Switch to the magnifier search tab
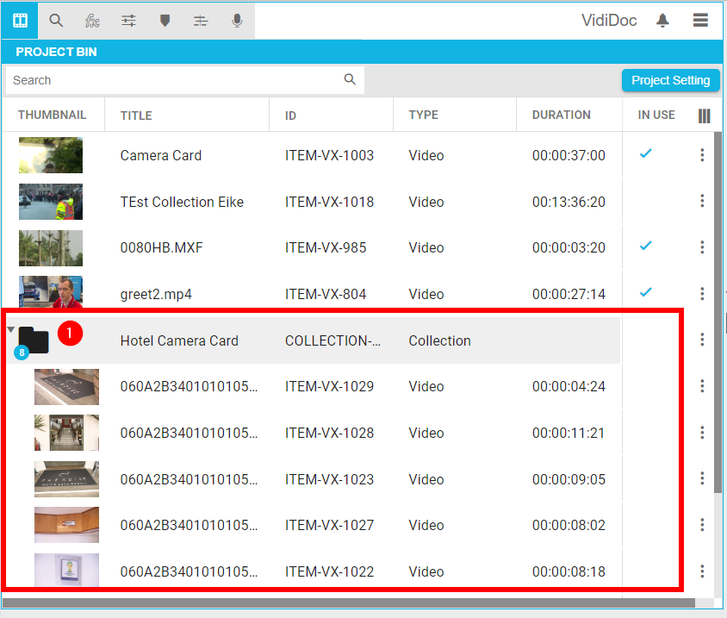 [x=56, y=21]
